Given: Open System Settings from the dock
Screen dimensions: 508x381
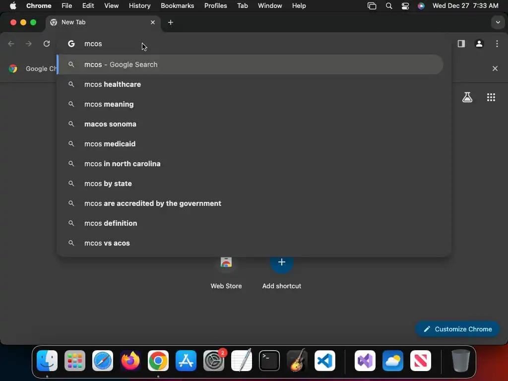Looking at the screenshot, I should pos(214,361).
